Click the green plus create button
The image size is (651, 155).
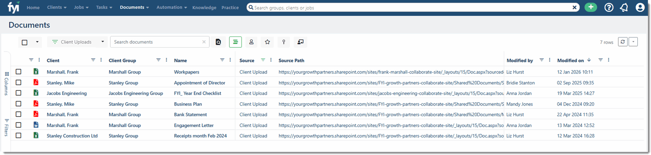590,7
